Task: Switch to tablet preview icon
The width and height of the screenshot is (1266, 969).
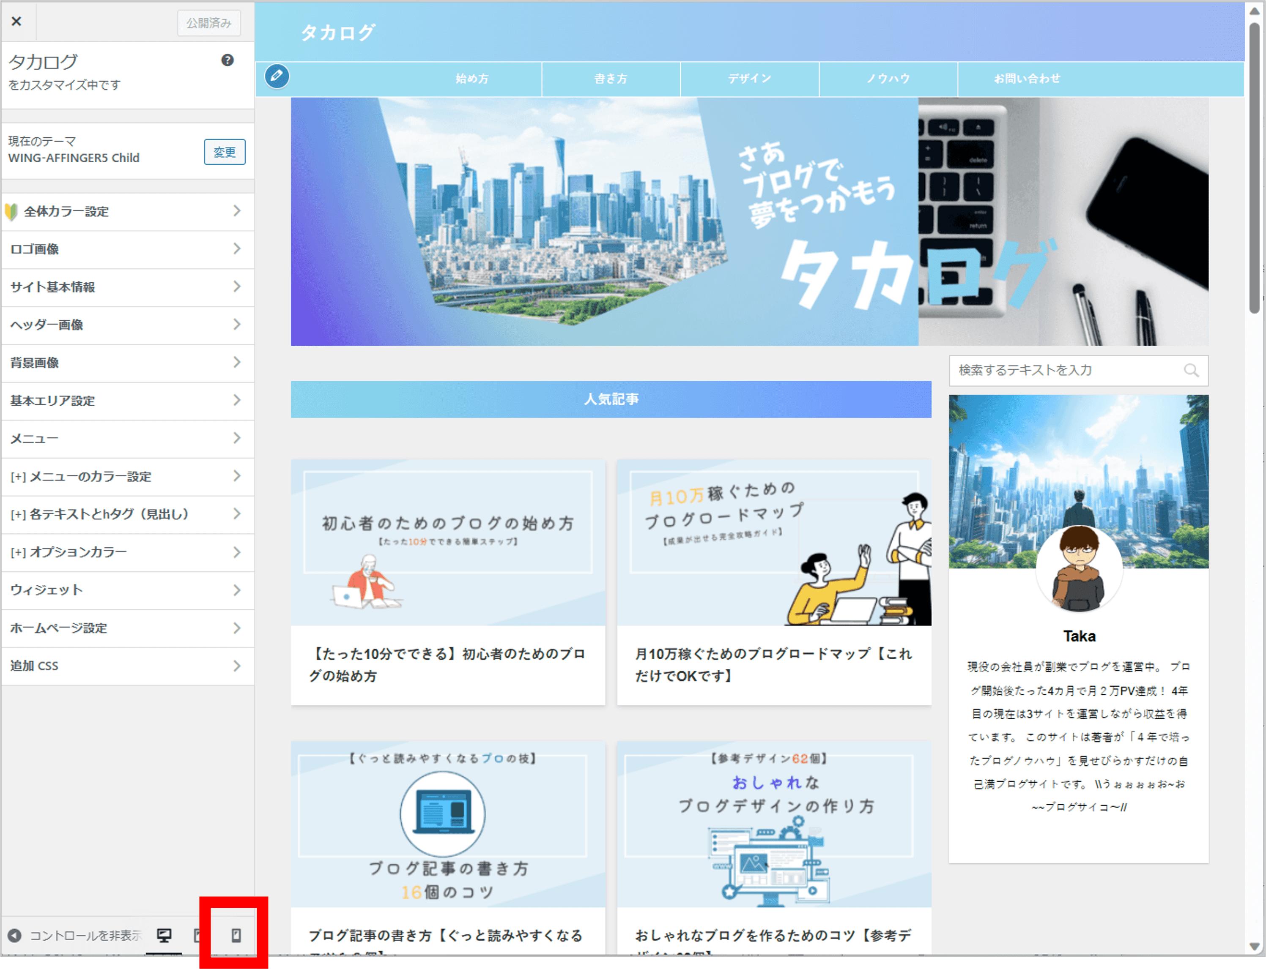Action: pos(198,935)
